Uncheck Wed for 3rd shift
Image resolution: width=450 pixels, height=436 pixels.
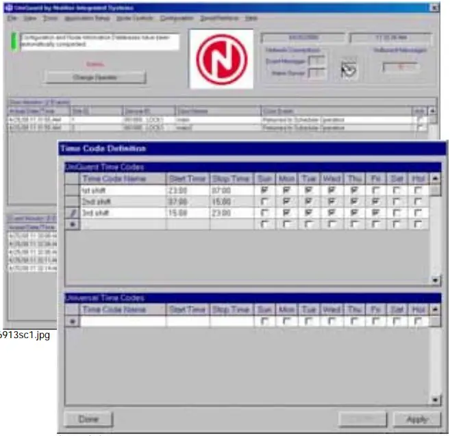(x=332, y=213)
